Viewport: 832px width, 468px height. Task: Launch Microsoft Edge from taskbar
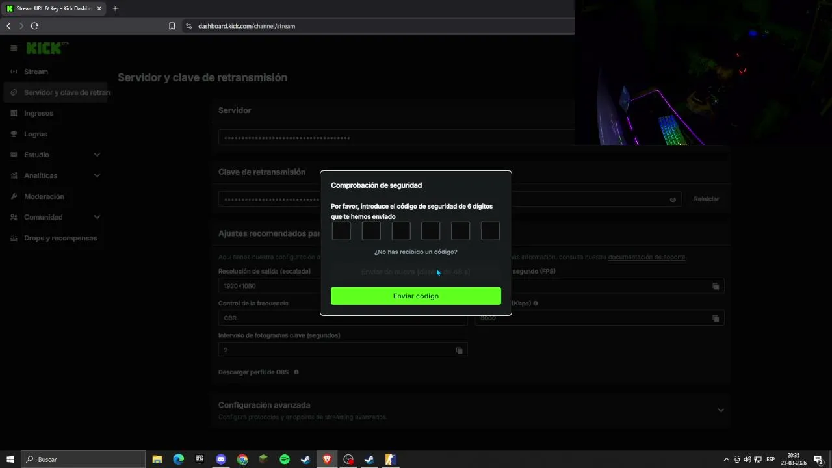(179, 460)
